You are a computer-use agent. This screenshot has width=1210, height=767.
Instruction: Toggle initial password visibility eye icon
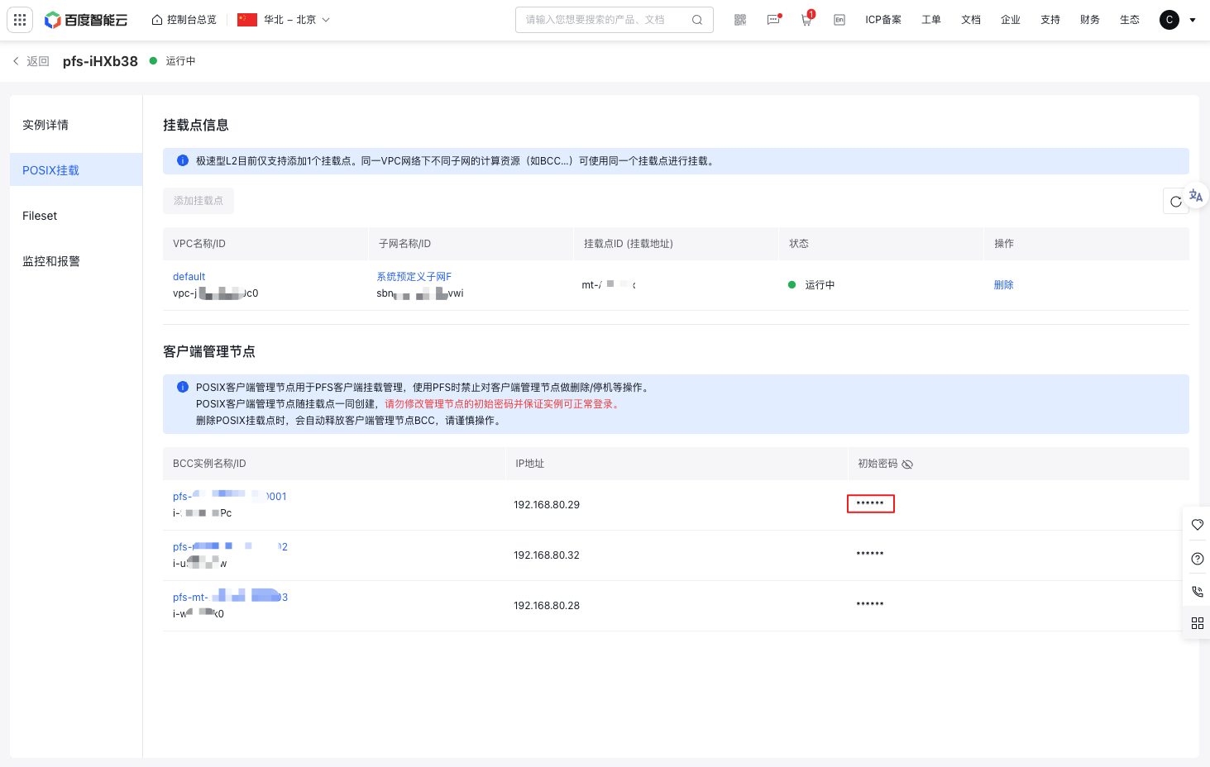tap(907, 464)
